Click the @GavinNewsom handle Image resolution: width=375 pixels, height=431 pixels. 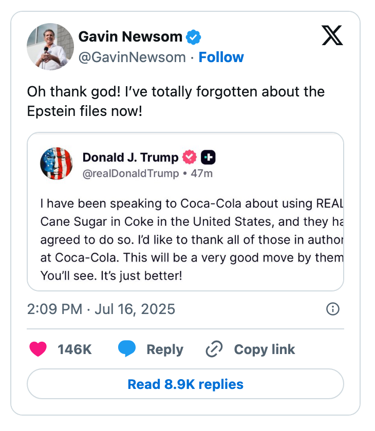point(132,57)
